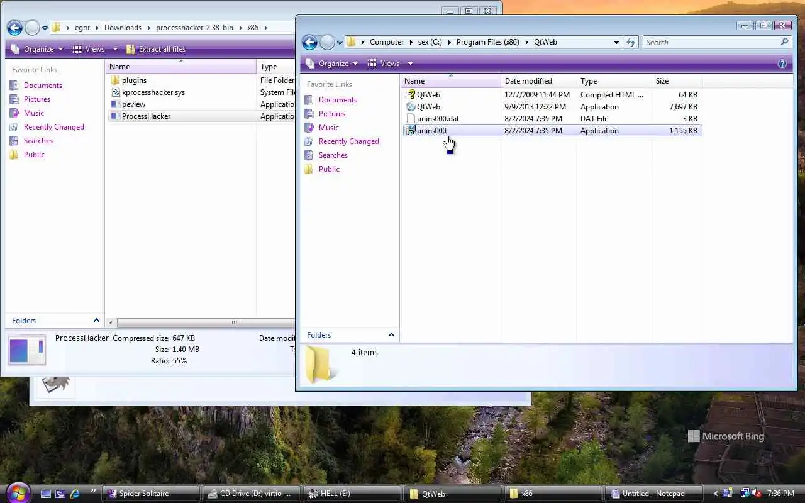Sort by Name column in QtWeb window
The width and height of the screenshot is (805, 503).
pyautogui.click(x=450, y=81)
